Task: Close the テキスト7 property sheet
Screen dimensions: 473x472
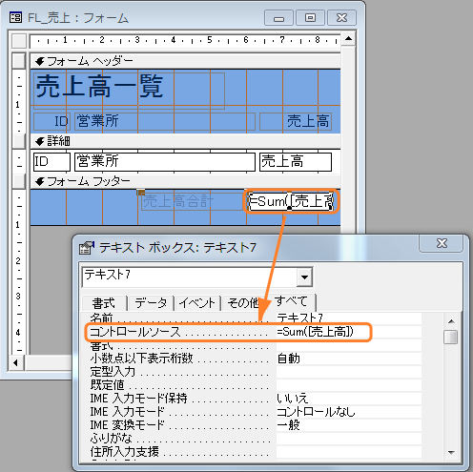Action: click(x=442, y=243)
